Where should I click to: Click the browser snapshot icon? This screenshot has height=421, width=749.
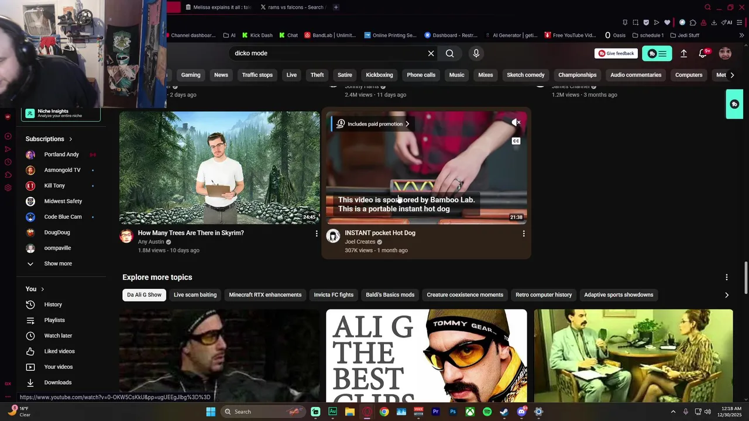coord(635,22)
